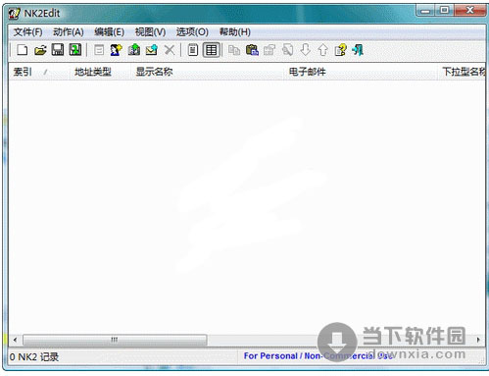The image size is (489, 376).
Task: Sort by the 显示名称 column header
Action: coord(208,72)
